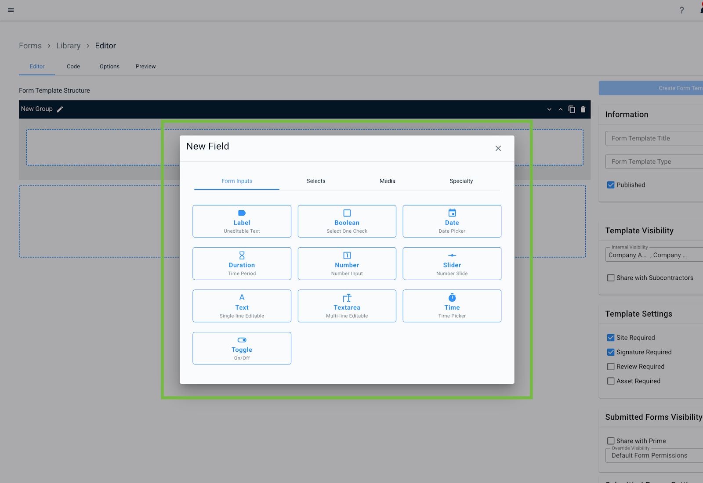703x483 pixels.
Task: Edit the New Group name pencil icon
Action: pos(60,109)
